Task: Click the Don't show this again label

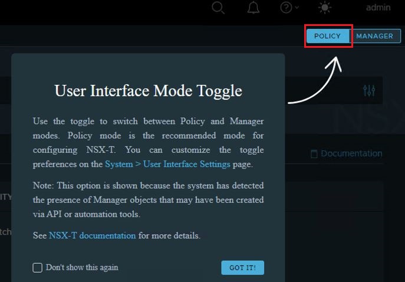Action: coord(82,267)
